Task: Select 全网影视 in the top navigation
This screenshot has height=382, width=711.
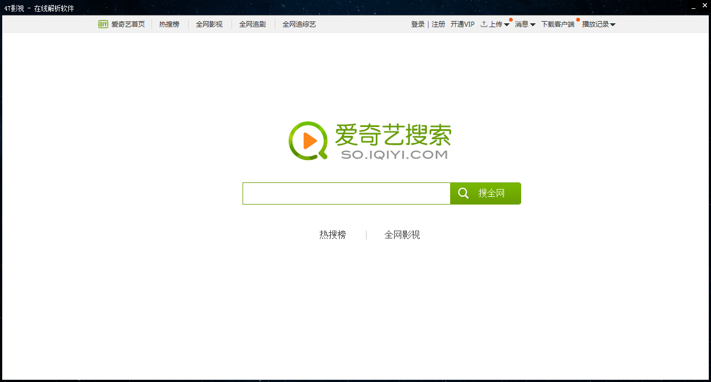Action: pyautogui.click(x=209, y=24)
